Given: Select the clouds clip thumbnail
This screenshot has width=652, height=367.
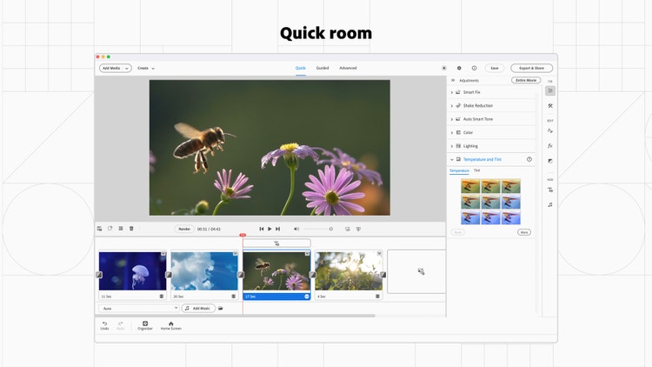Looking at the screenshot, I should 204,270.
